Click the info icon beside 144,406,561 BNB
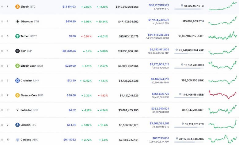 180,94
